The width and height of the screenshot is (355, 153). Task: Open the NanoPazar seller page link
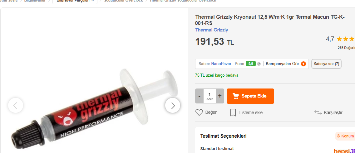point(221,64)
